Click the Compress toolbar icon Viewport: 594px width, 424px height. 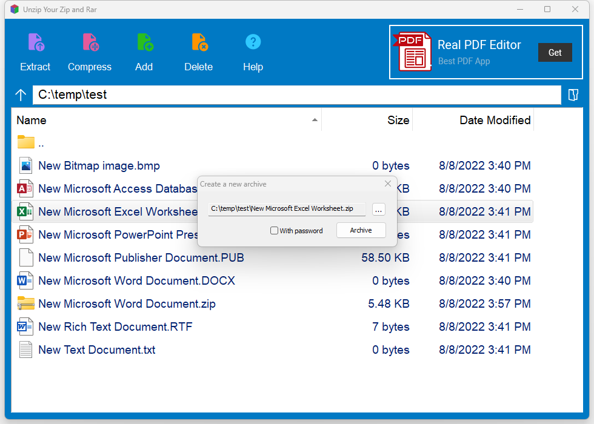[90, 42]
